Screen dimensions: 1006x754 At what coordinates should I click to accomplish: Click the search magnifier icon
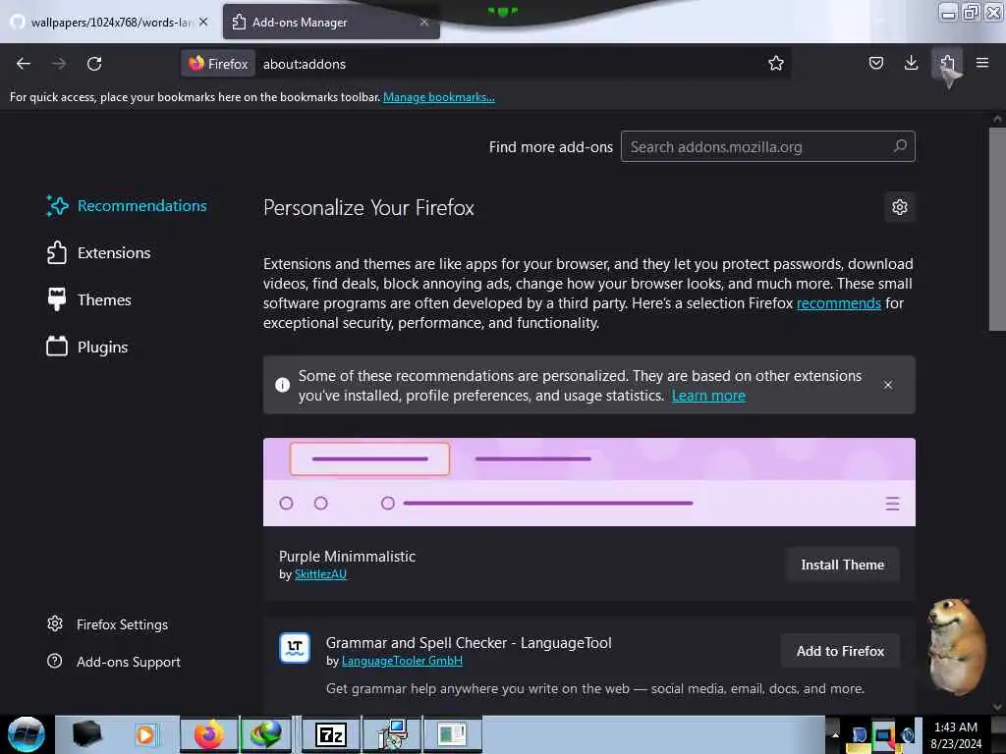(900, 146)
